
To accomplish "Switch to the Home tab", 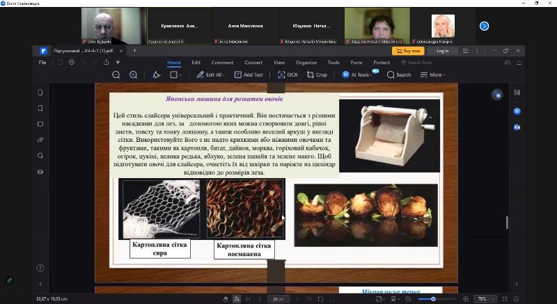I will tap(174, 63).
